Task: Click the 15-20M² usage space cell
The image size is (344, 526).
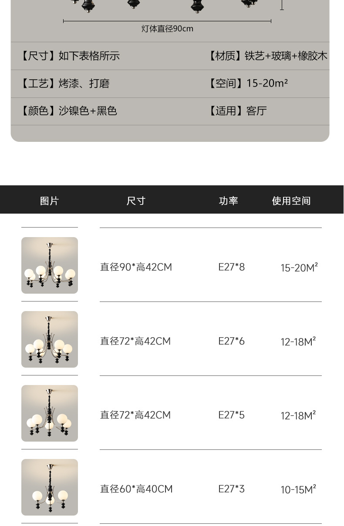Action: click(x=299, y=268)
